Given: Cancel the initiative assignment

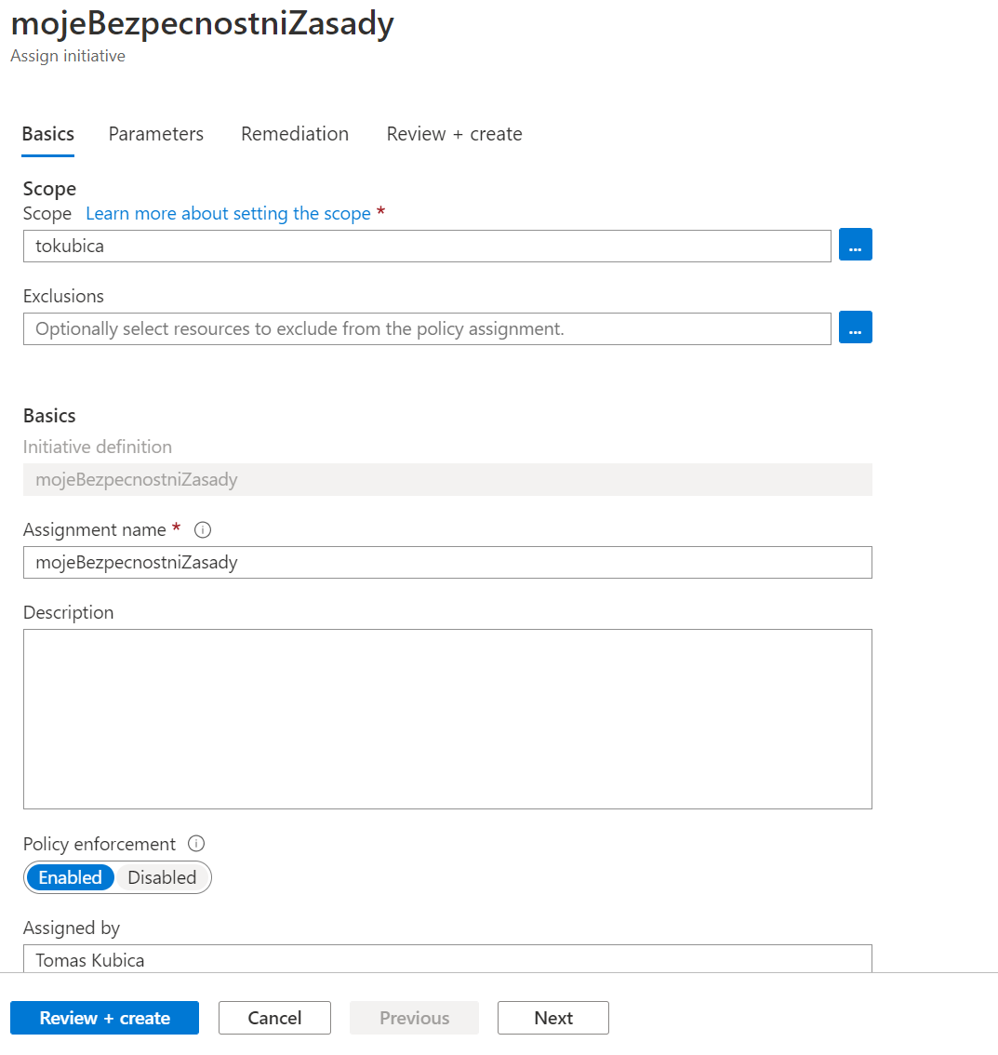Looking at the screenshot, I should click(274, 1018).
